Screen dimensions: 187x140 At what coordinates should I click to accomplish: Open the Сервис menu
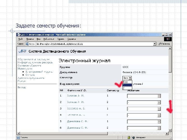(x=61, y=39)
